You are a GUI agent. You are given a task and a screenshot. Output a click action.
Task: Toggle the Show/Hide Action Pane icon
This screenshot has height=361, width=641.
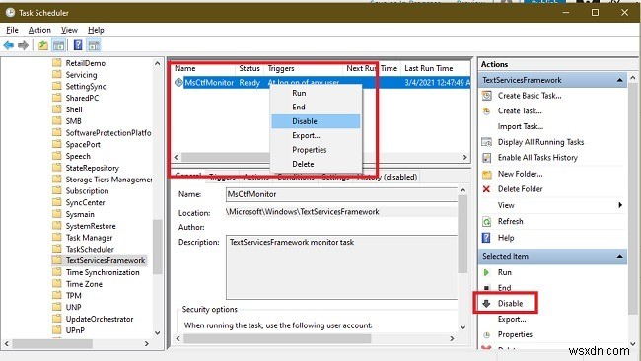point(94,45)
